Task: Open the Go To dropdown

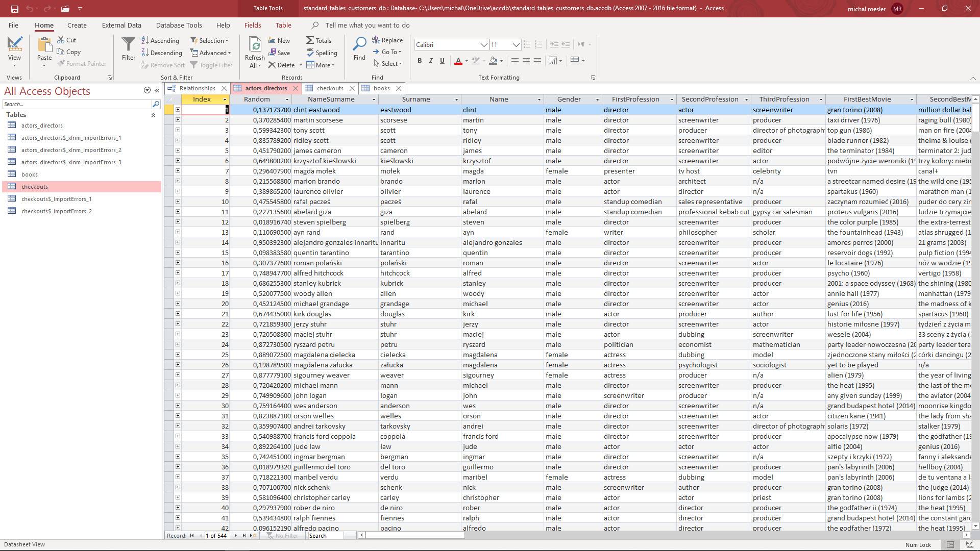Action: (x=387, y=52)
